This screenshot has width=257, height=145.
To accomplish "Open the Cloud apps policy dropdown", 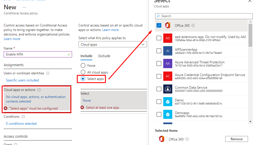I will tap(113, 44).
